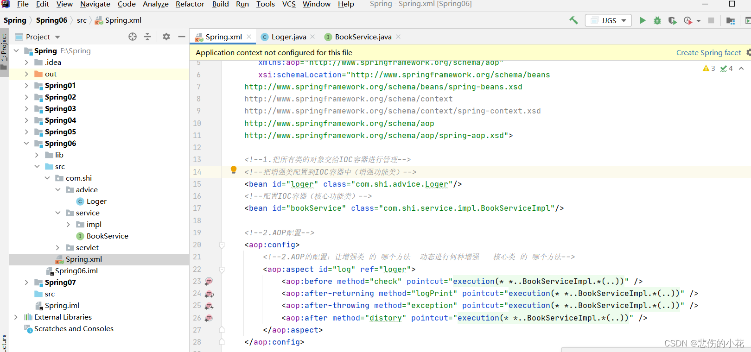Locate current file with crosshair icon
Viewport: 751px width, 352px height.
(133, 37)
